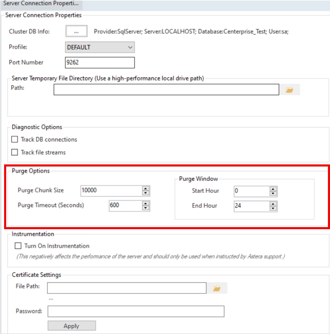Screen dimensions: 330x334
Task: Increase Purge Timeout with up arrow
Action: tap(145, 203)
